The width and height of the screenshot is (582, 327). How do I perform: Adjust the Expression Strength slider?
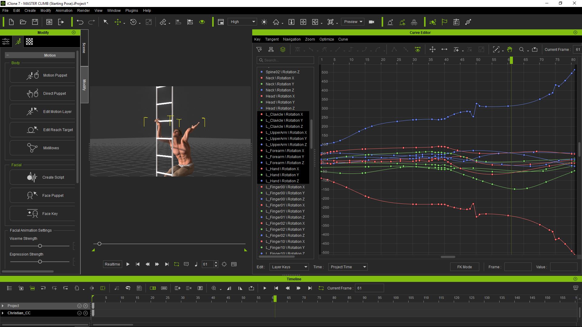click(40, 262)
